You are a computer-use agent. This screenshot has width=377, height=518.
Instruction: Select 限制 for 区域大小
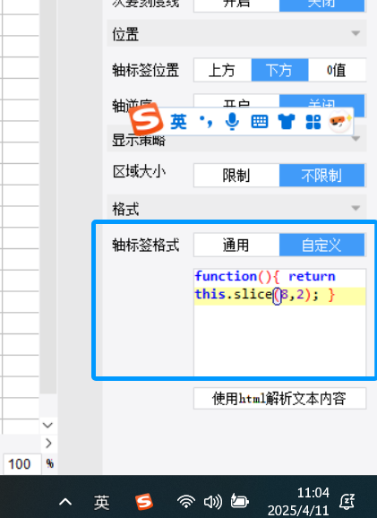pos(236,175)
